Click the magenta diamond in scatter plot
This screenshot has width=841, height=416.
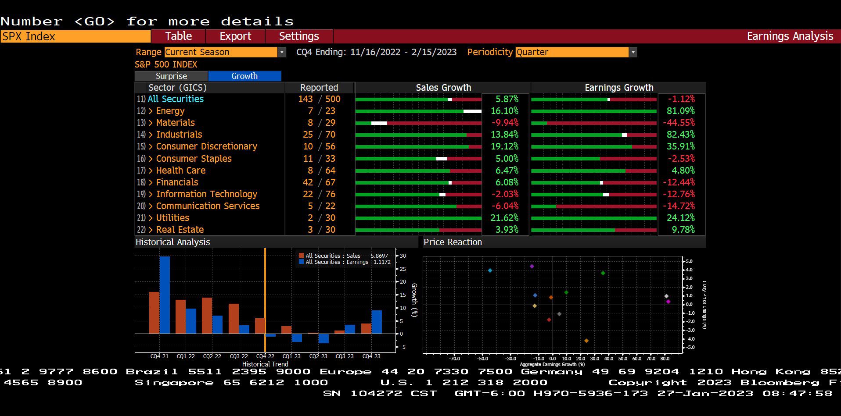coord(668,302)
